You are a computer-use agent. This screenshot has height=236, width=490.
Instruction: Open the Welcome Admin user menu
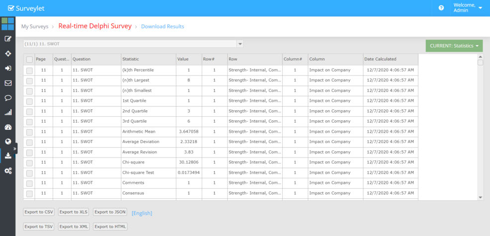point(468,8)
